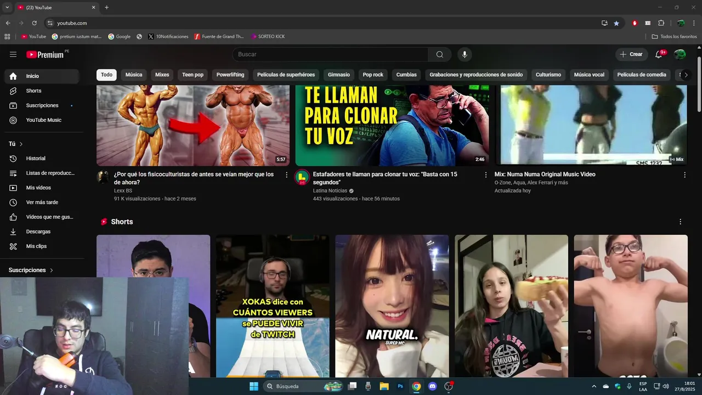Select the Gimnasio filter chip
Viewport: 702px width, 395px height.
(x=339, y=75)
